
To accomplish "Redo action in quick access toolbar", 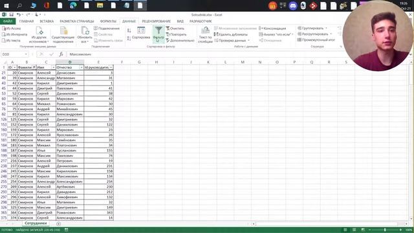I will [x=28, y=14].
